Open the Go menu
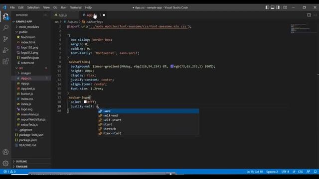The height and width of the screenshot is (179, 319). (55, 7)
